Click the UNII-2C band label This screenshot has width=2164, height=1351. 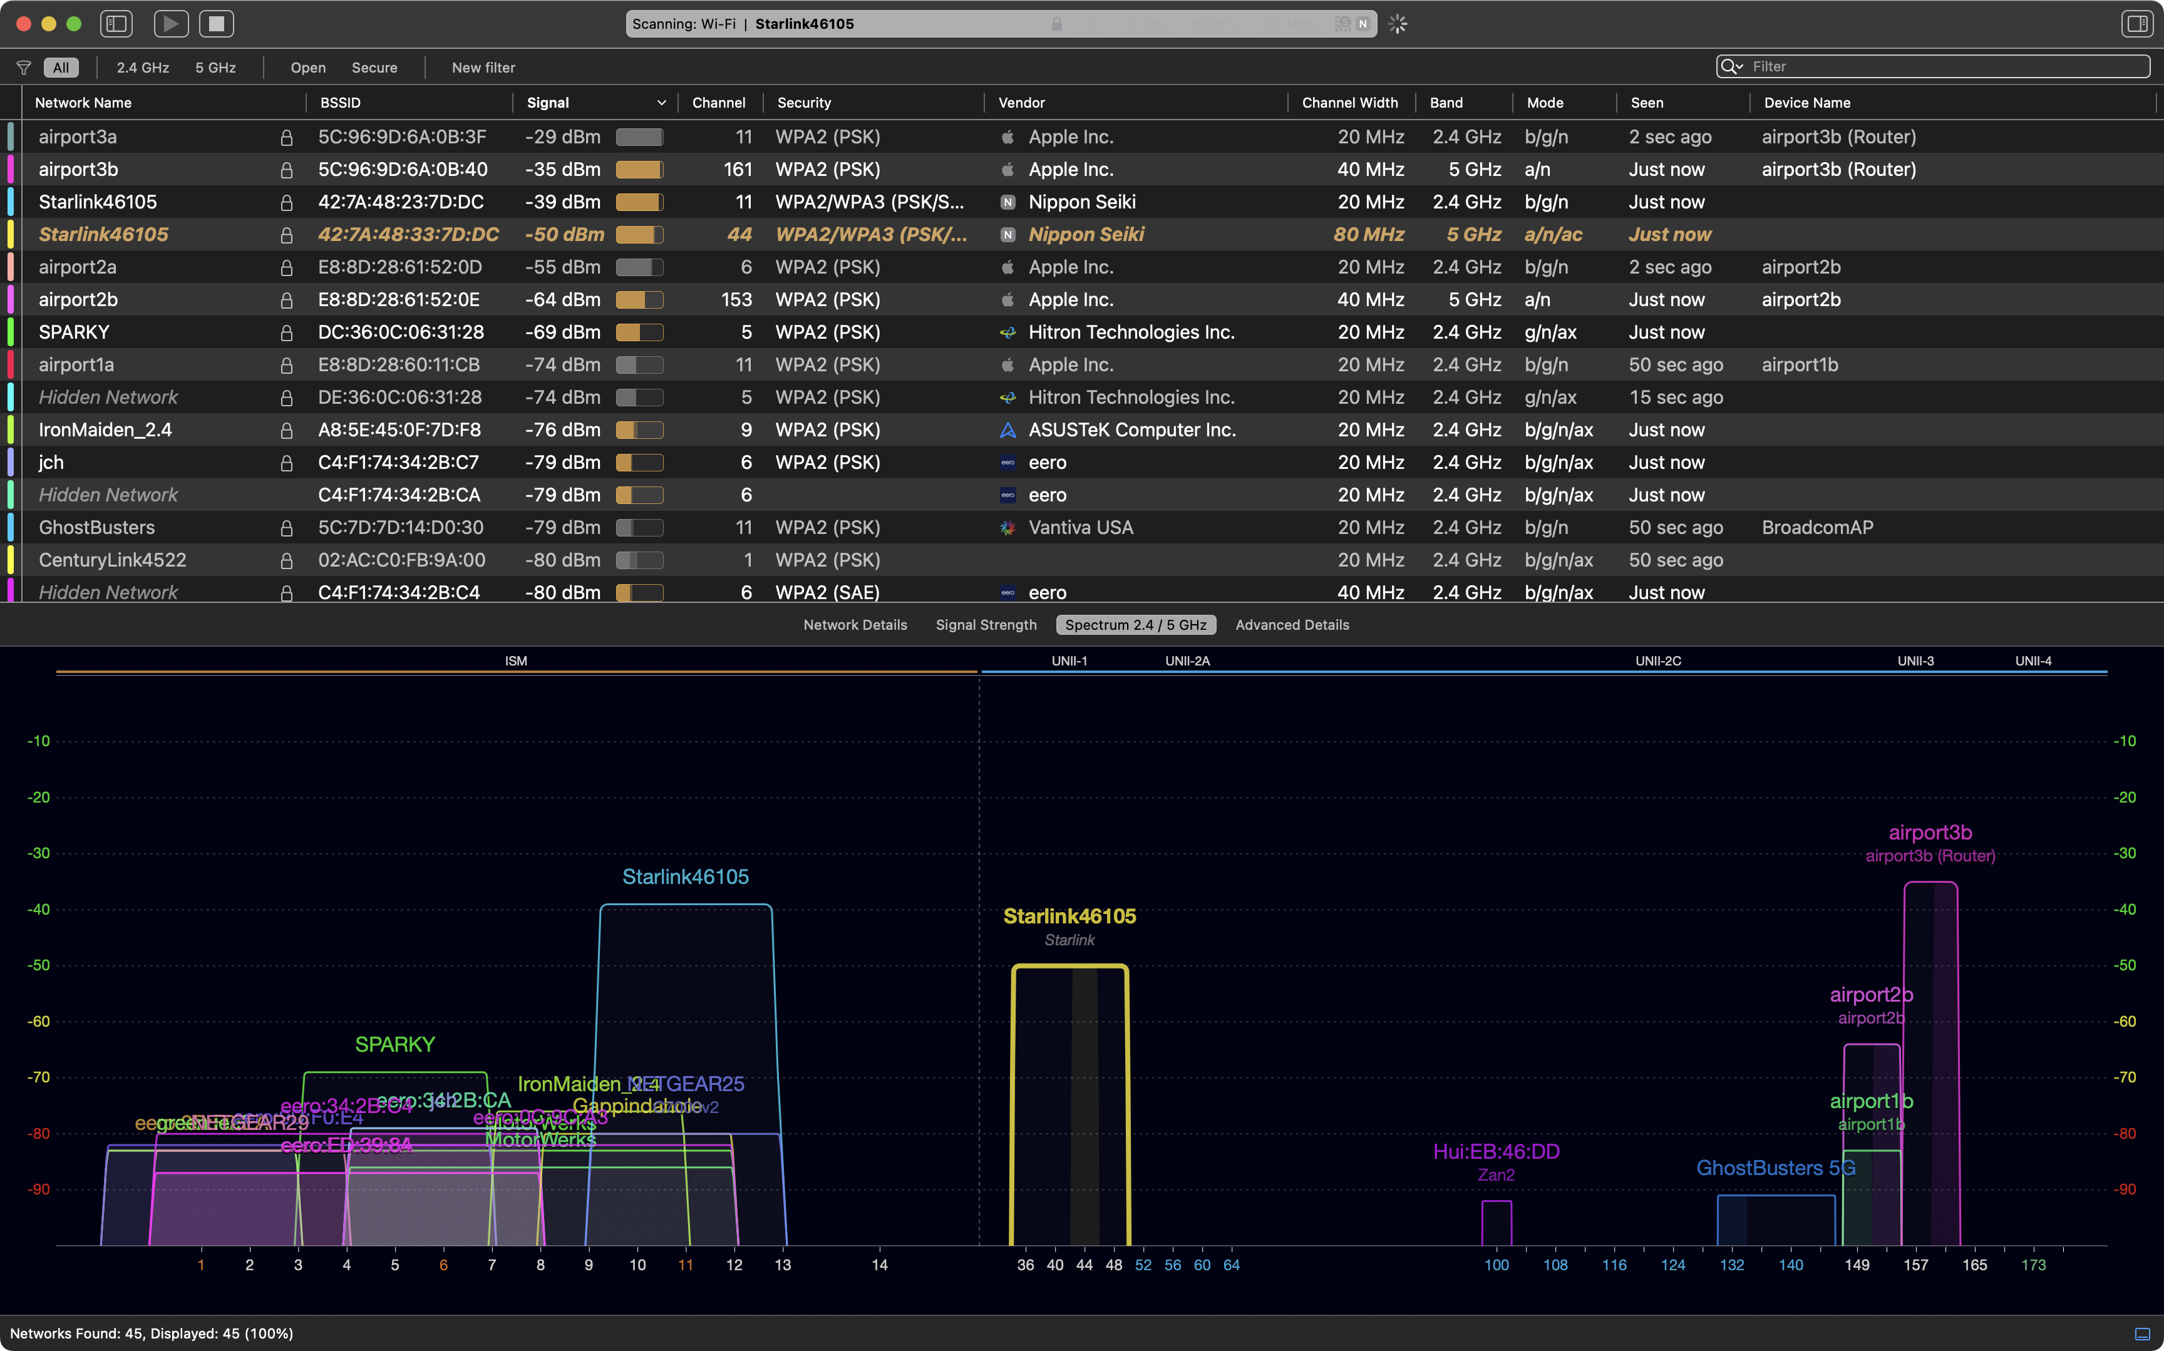[1657, 661]
